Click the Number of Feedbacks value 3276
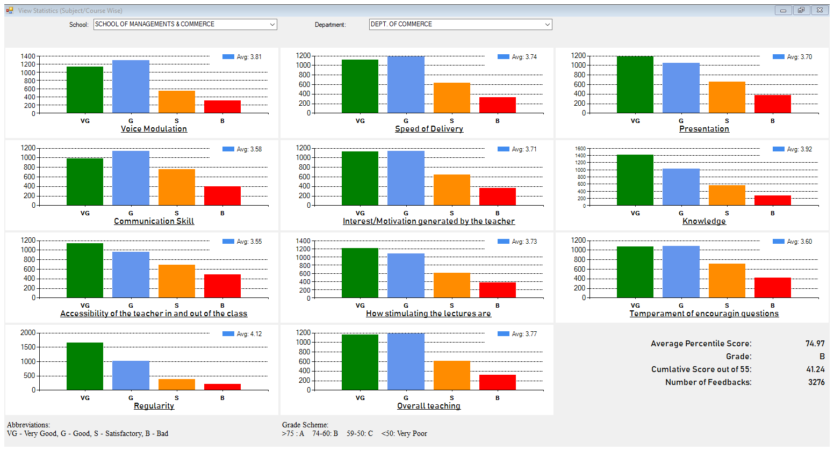The image size is (834, 451). tap(816, 382)
